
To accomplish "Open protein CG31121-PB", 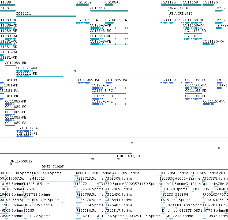I will click(27, 134).
